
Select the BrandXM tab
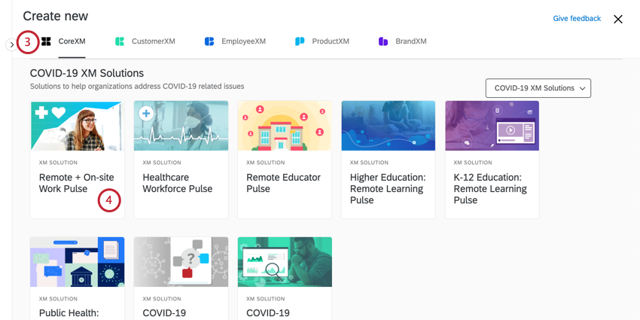(x=410, y=41)
